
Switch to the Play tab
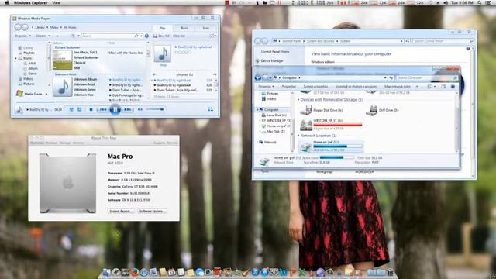[162, 28]
